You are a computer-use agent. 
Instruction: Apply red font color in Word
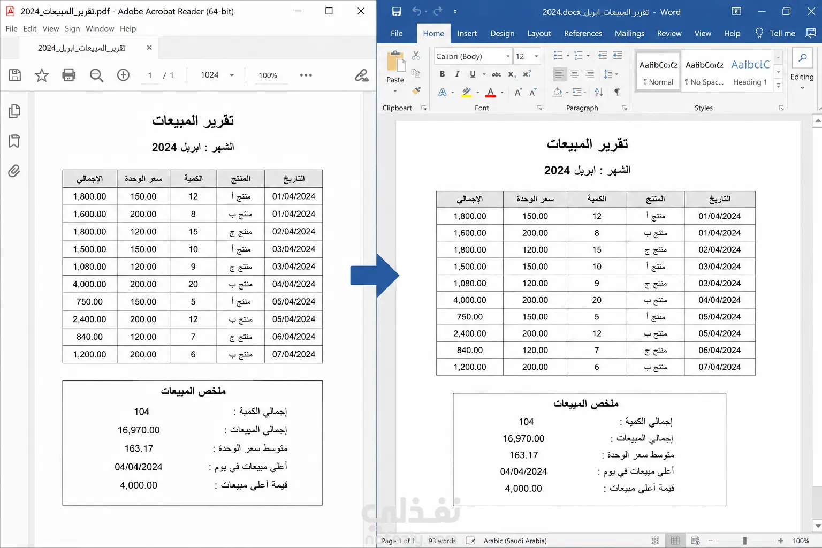click(491, 92)
